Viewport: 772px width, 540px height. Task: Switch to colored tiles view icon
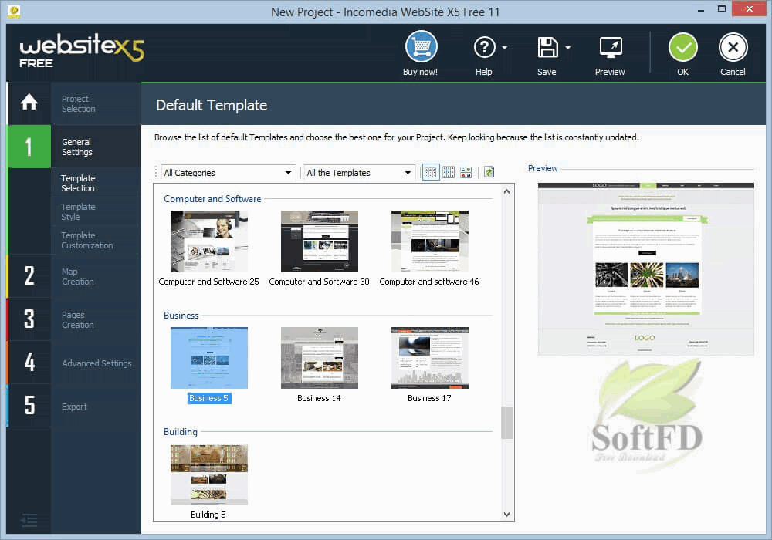click(466, 172)
